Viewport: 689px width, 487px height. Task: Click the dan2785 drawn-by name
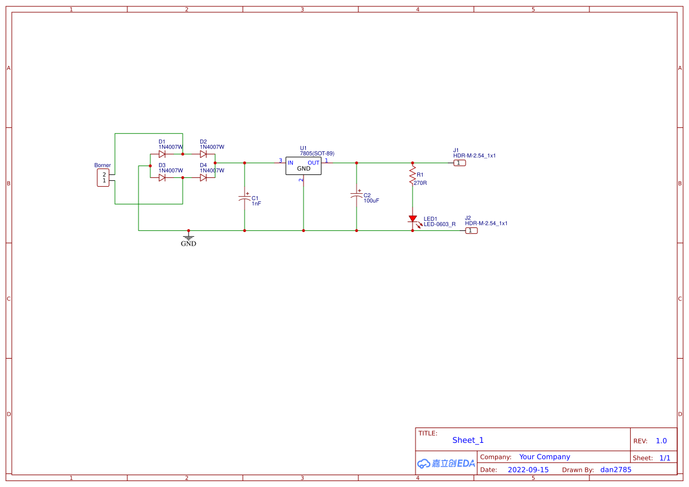click(616, 470)
